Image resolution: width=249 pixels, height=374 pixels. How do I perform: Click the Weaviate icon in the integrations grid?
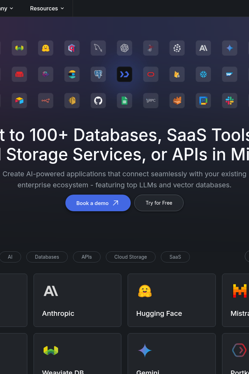click(x=19, y=48)
